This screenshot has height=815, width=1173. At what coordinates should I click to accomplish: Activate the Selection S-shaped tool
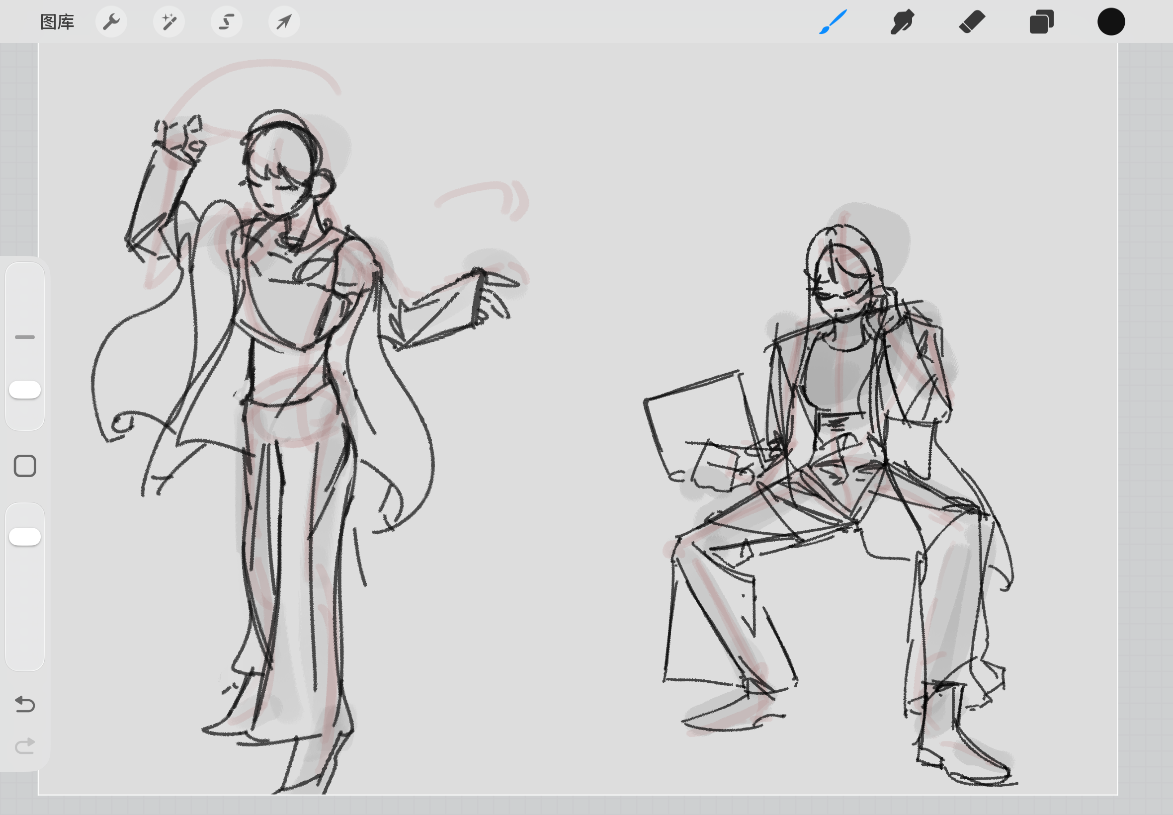[227, 22]
